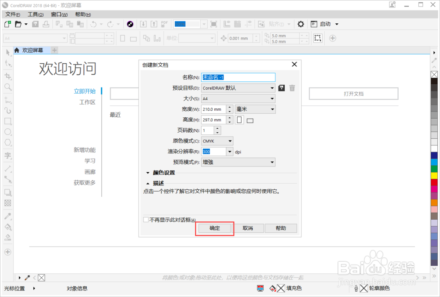Click the delete preset trash icon
The height and width of the screenshot is (297, 440).
[292, 88]
